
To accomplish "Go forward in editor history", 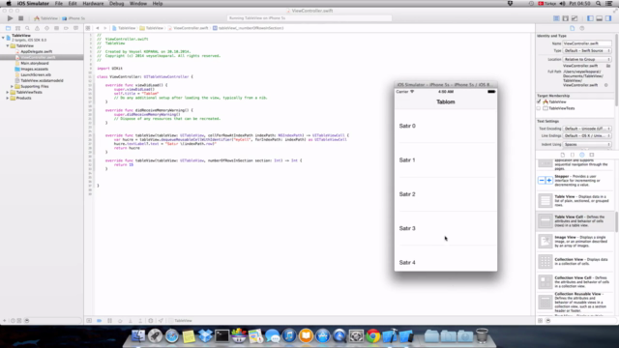I will click(105, 28).
